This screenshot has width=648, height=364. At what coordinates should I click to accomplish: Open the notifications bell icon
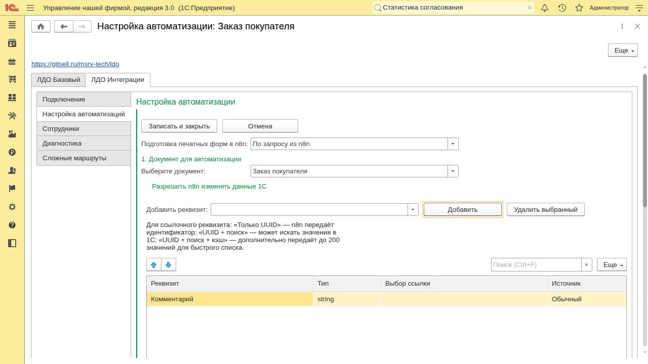point(545,8)
